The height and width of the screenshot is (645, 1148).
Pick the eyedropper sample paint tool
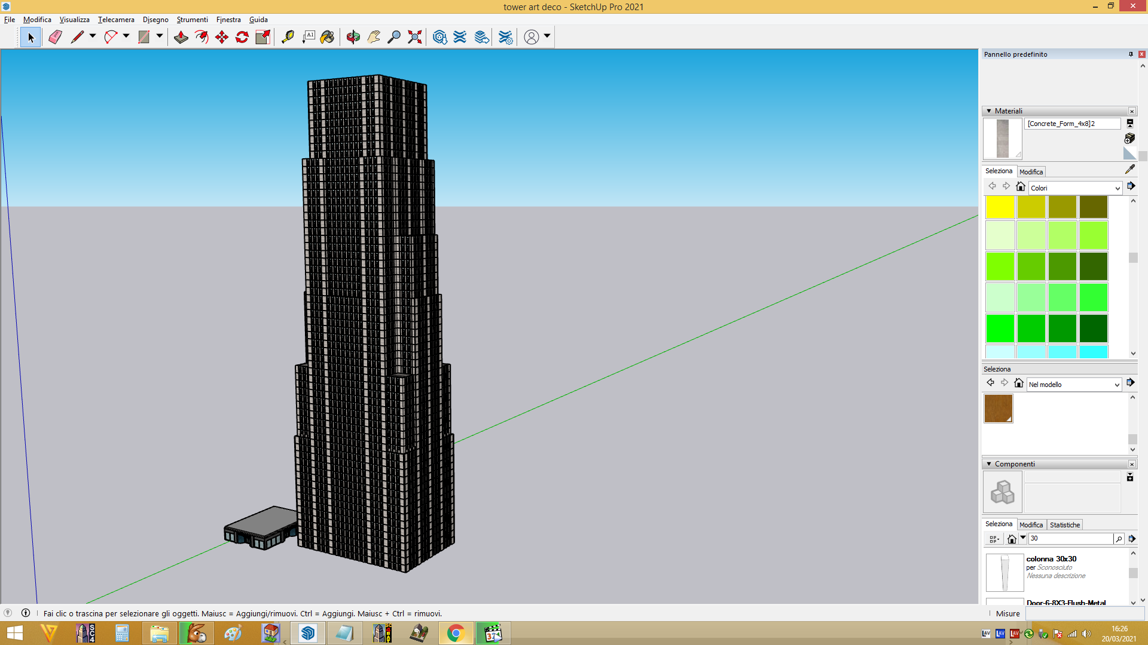click(x=1130, y=170)
